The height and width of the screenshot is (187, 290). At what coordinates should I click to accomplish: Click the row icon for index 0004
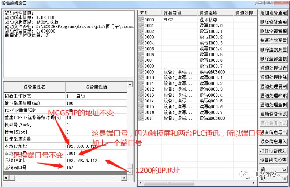coord(141,43)
